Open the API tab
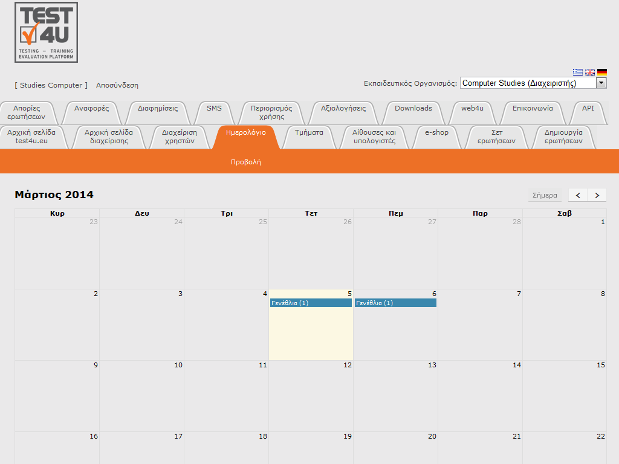The width and height of the screenshot is (619, 464). pos(588,112)
